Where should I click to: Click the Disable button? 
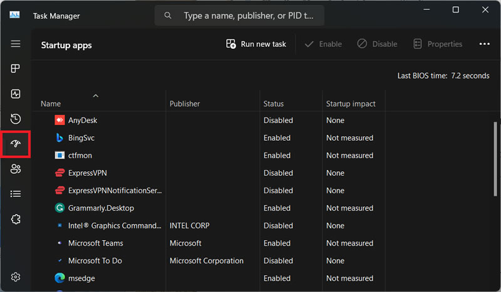[377, 44]
